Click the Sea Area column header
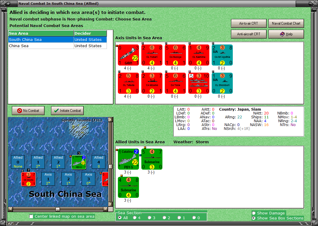318x226 pixels. 41,34
